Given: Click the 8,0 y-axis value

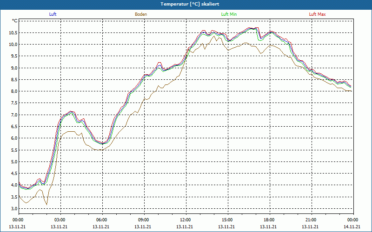Looking at the screenshot, I should point(14,91).
